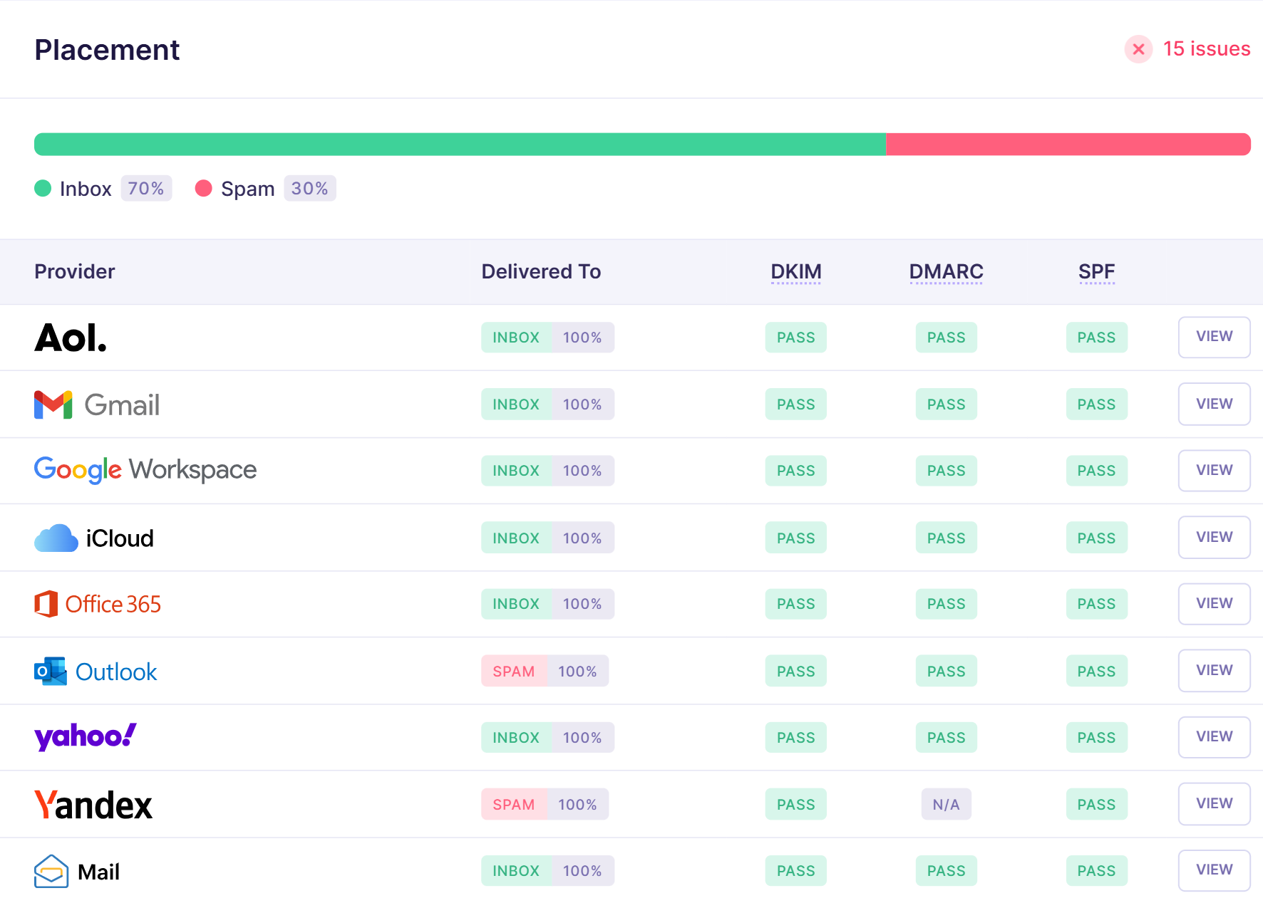Click the green Inbox legend dot

tap(43, 188)
